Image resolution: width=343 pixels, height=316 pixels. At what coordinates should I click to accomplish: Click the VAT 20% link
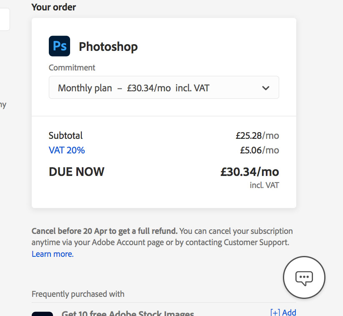[67, 150]
